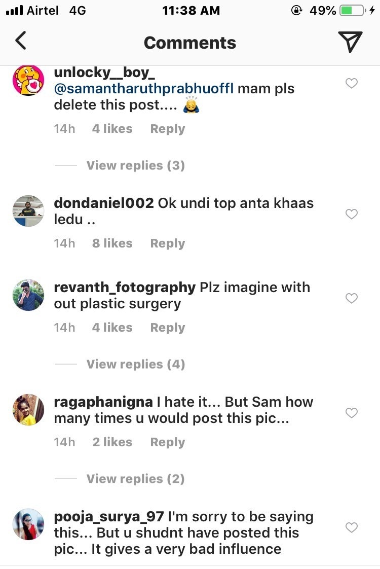Open pooja_surya_97's profile avatar
The height and width of the screenshot is (569, 380).
[x=28, y=524]
